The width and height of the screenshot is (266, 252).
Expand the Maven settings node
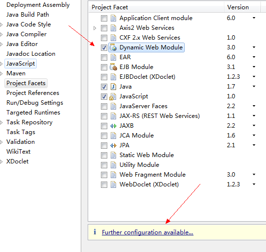click(x=1, y=74)
